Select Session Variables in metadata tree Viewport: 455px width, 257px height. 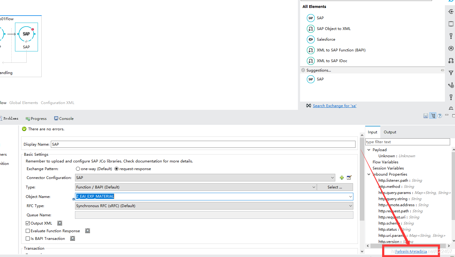(x=388, y=168)
